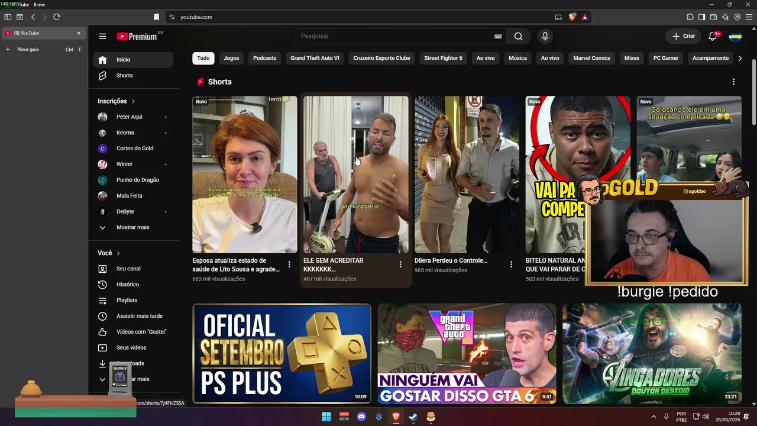Image resolution: width=757 pixels, height=426 pixels.
Task: Open the account avatar menu
Action: (x=735, y=36)
